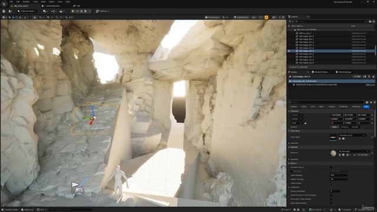The height and width of the screenshot is (212, 377).
Task: Select the Rotate gizmo tool
Action: pyautogui.click(x=17, y=17)
